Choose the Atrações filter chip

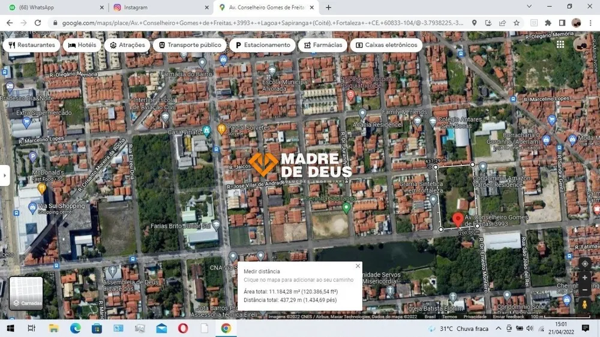tap(127, 45)
